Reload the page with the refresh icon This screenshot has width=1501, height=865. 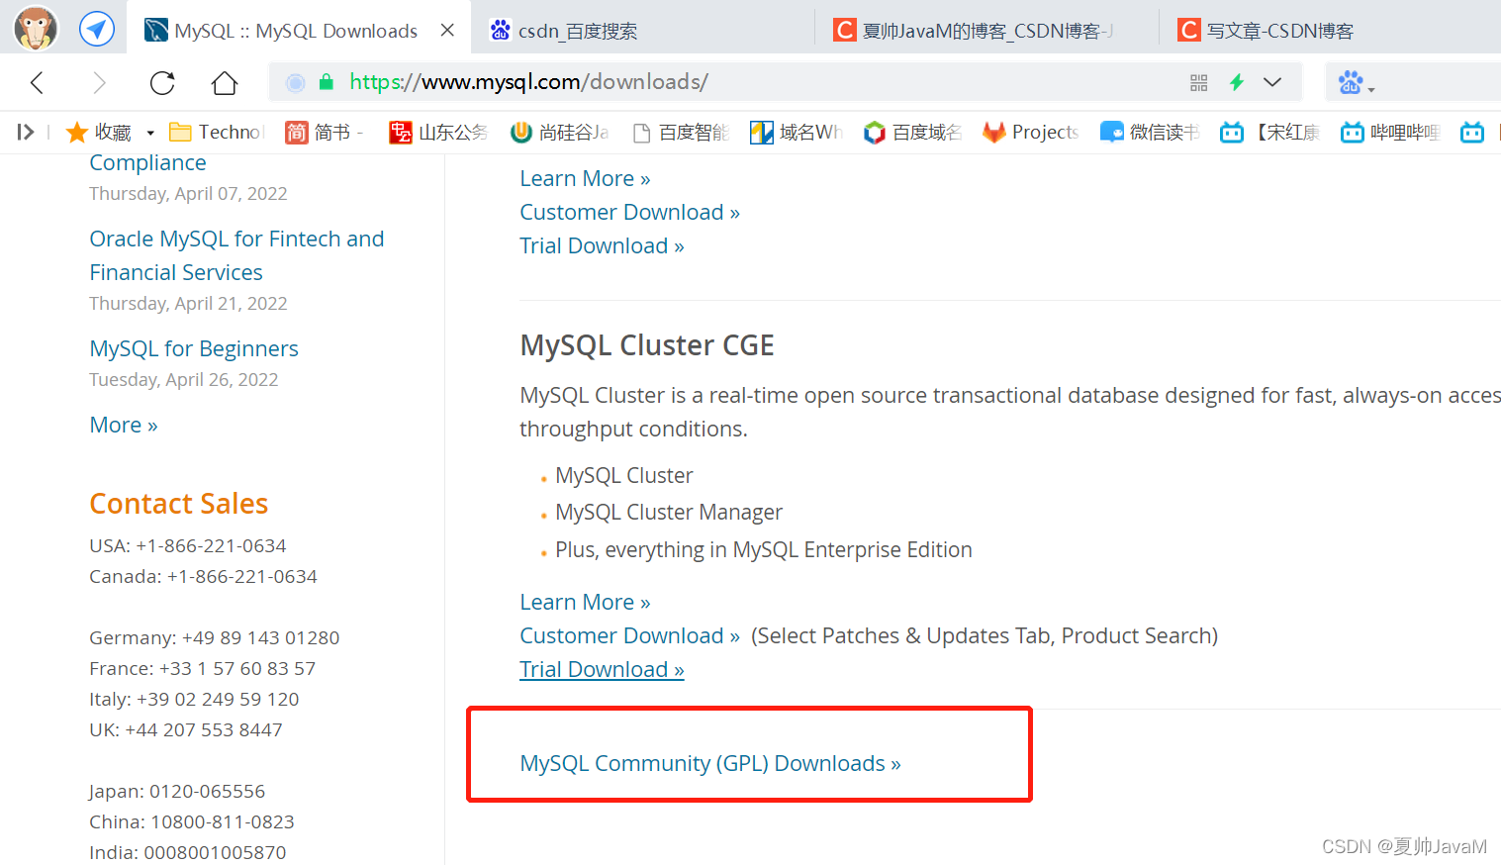click(162, 82)
